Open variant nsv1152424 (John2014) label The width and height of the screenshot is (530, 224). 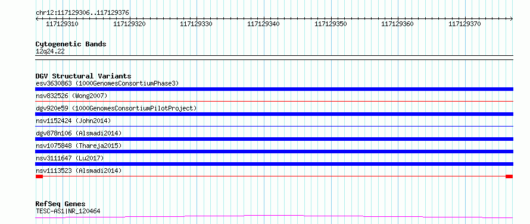click(x=73, y=121)
